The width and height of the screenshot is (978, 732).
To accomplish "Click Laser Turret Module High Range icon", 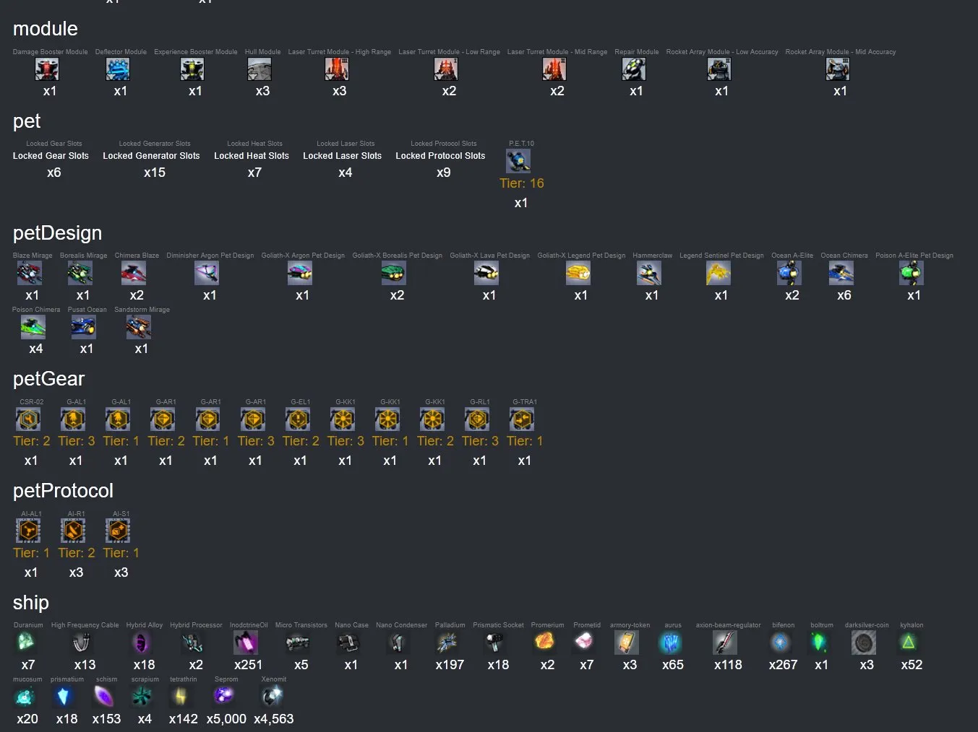I will pos(337,69).
